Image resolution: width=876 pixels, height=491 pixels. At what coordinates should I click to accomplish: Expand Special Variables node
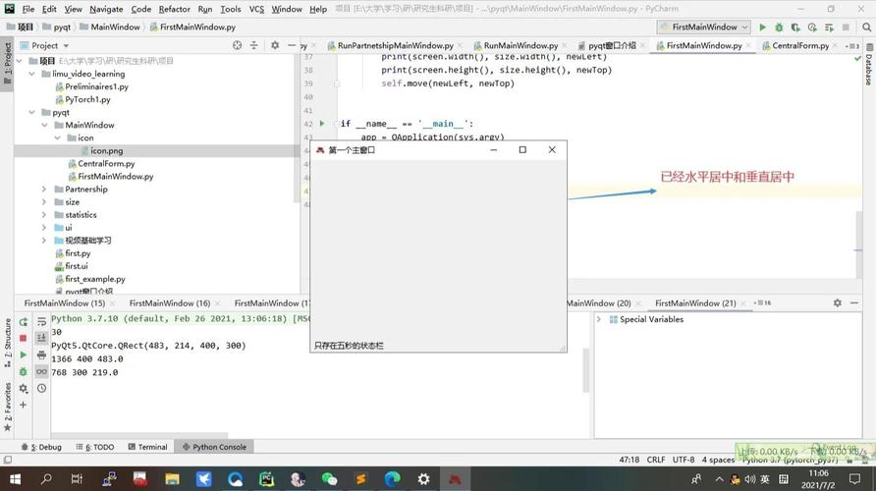599,319
